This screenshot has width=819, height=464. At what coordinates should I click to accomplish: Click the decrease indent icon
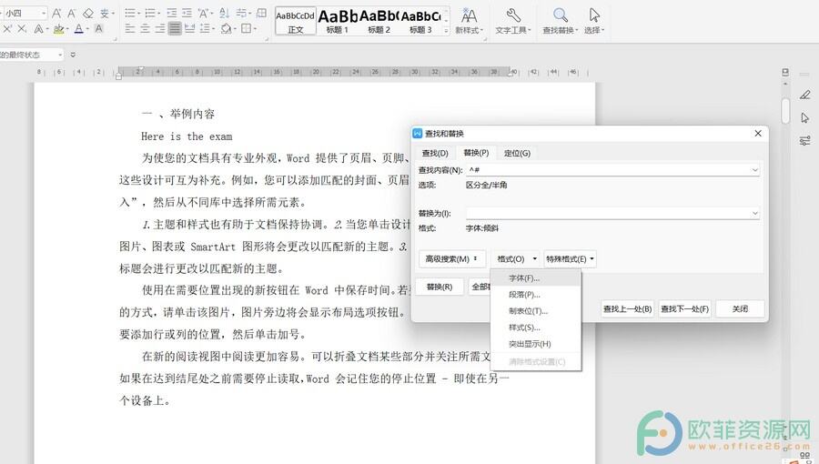click(x=171, y=13)
